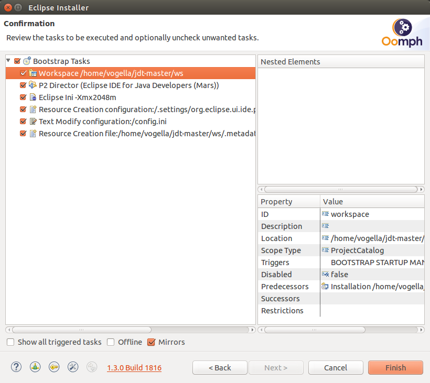Click the Eclipse Ini file icon
The image size is (430, 383).
(33, 97)
